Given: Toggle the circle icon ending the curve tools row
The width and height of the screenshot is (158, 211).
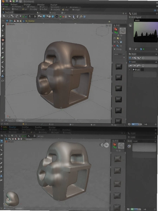Looking at the screenshot, I should 143,66.
